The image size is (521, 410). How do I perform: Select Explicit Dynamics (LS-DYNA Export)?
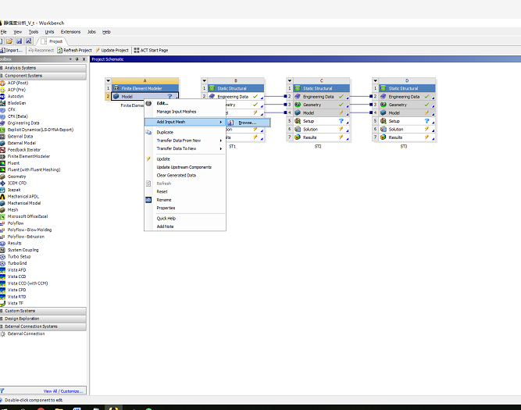pyautogui.click(x=41, y=130)
